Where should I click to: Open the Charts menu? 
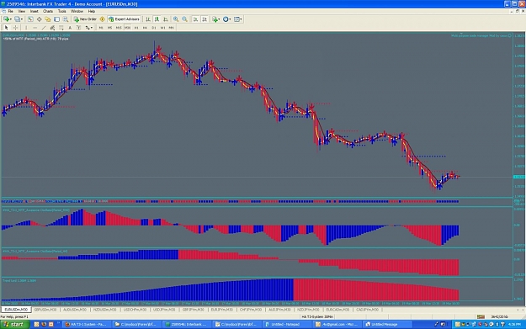point(48,11)
